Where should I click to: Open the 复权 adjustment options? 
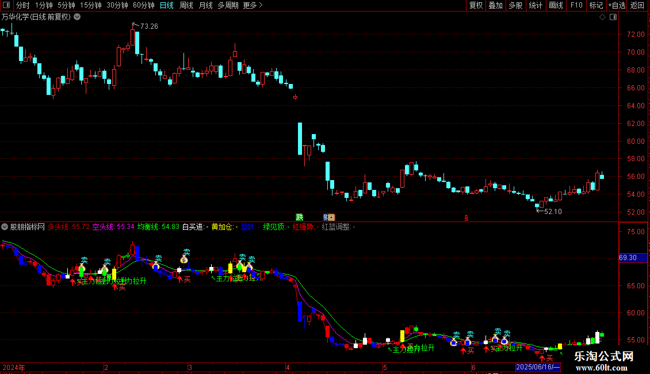point(476,5)
